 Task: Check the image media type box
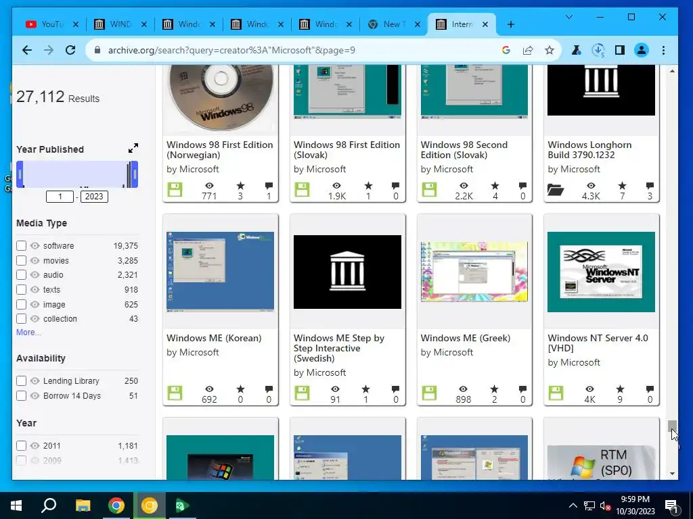click(x=21, y=305)
